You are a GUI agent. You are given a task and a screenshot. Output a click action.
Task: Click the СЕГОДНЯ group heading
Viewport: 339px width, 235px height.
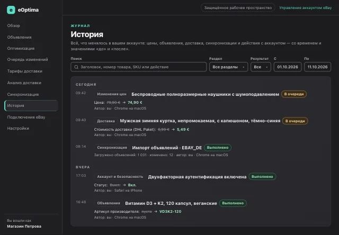(86, 85)
